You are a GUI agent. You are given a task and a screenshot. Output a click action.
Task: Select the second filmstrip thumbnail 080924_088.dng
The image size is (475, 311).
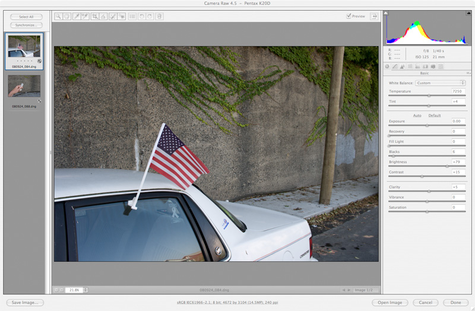(24, 87)
